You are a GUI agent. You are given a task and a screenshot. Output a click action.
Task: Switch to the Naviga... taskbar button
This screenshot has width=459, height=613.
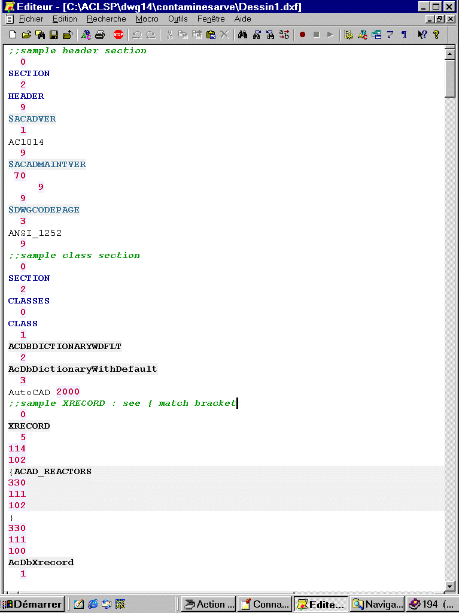[x=377, y=605]
